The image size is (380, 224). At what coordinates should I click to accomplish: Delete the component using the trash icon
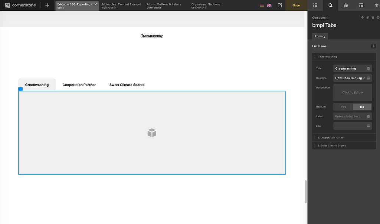pyautogui.click(x=373, y=17)
